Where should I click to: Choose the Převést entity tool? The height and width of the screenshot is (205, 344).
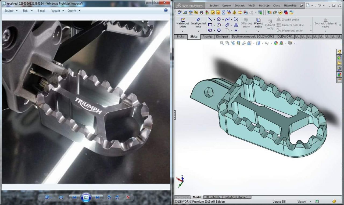pos(258,23)
